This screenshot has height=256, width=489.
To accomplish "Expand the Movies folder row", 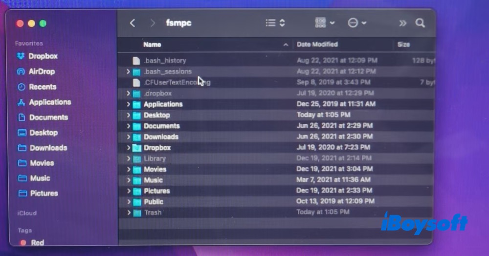I will tap(129, 170).
